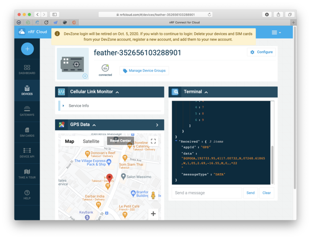Screen dimensions: 311x239
Task: Click the Configure gear button
Action: (x=262, y=52)
